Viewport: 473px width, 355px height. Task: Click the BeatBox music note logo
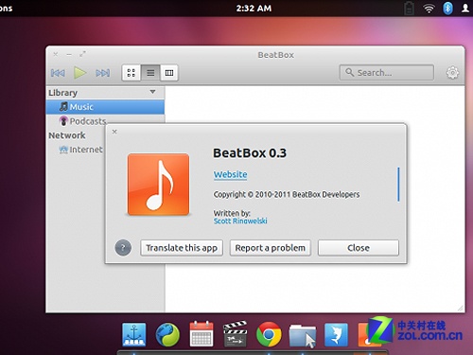pyautogui.click(x=158, y=185)
